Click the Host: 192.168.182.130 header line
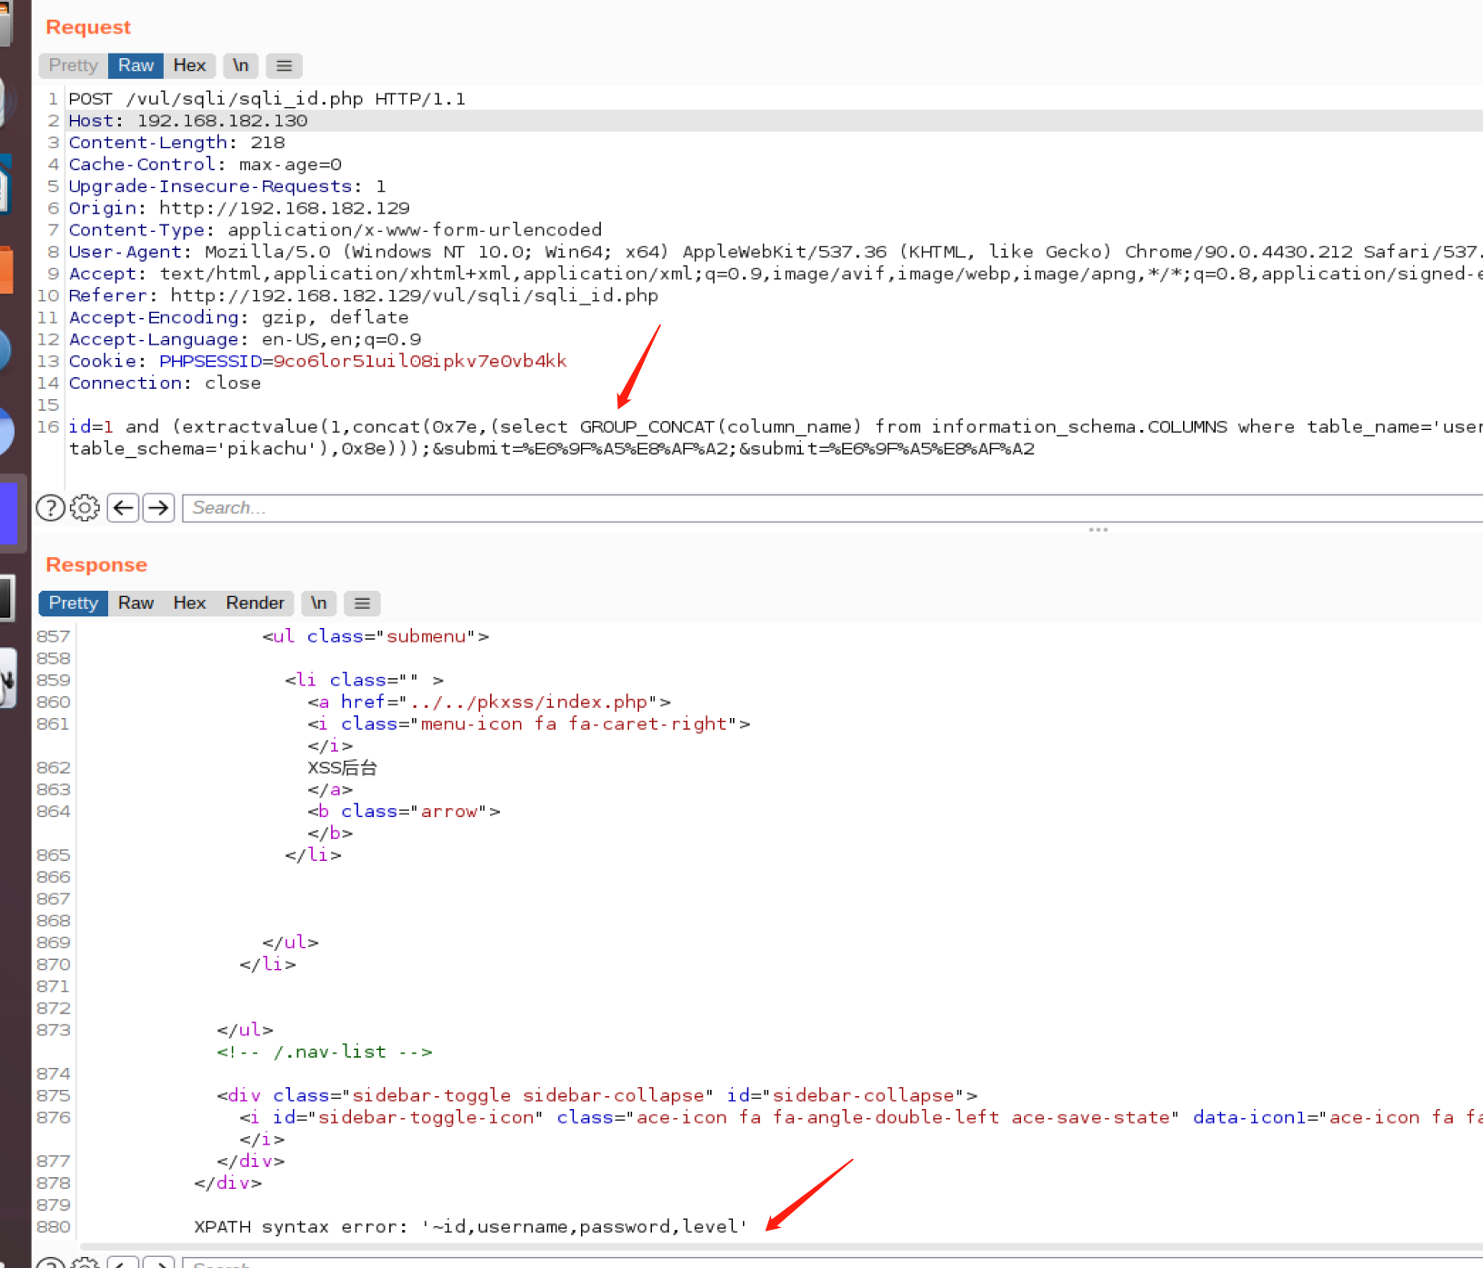The image size is (1483, 1268). (x=188, y=121)
